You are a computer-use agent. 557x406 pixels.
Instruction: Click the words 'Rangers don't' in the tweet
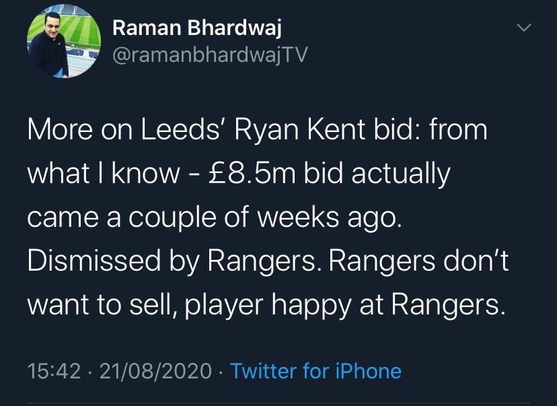(418, 262)
